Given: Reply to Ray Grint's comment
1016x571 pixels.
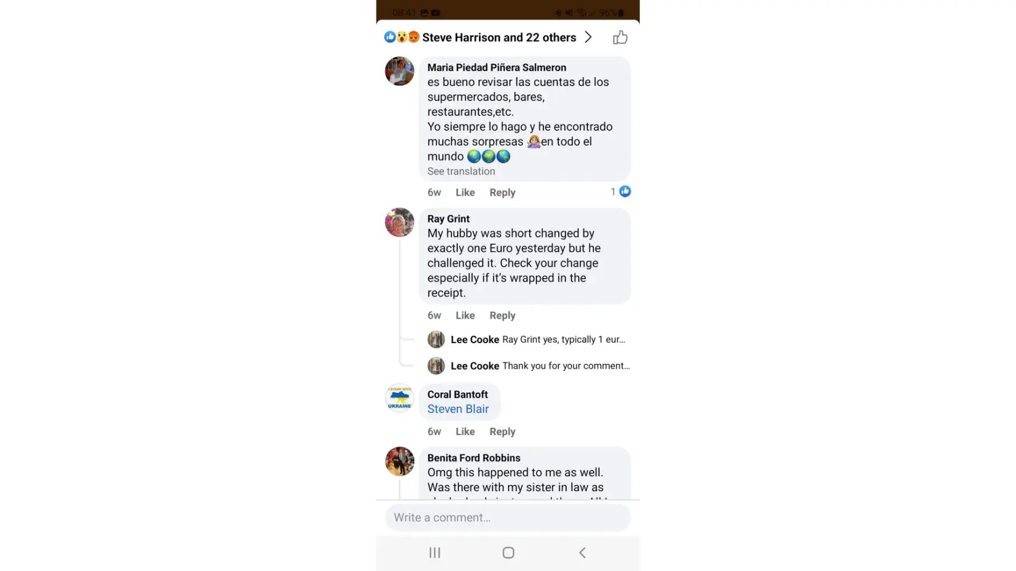Looking at the screenshot, I should 502,315.
